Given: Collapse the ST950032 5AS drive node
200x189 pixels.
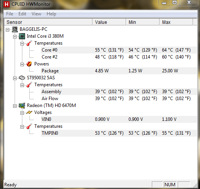Looking at the screenshot, I should 15,78.
